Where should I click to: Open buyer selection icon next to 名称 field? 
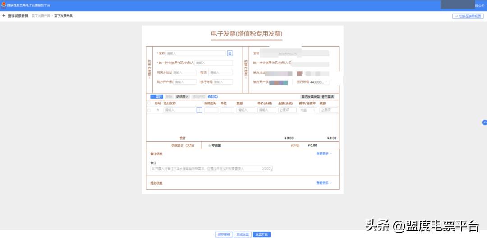pyautogui.click(x=230, y=53)
